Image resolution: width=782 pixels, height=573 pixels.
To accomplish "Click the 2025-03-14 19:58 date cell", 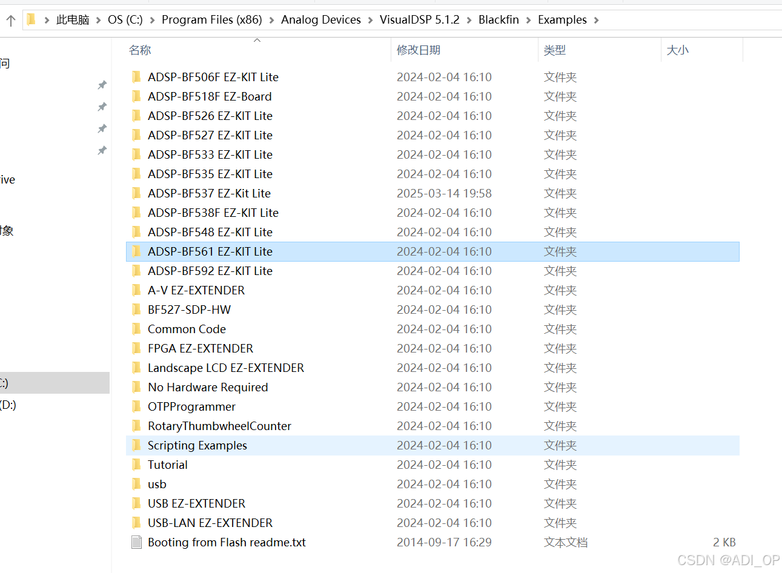I will click(x=444, y=193).
